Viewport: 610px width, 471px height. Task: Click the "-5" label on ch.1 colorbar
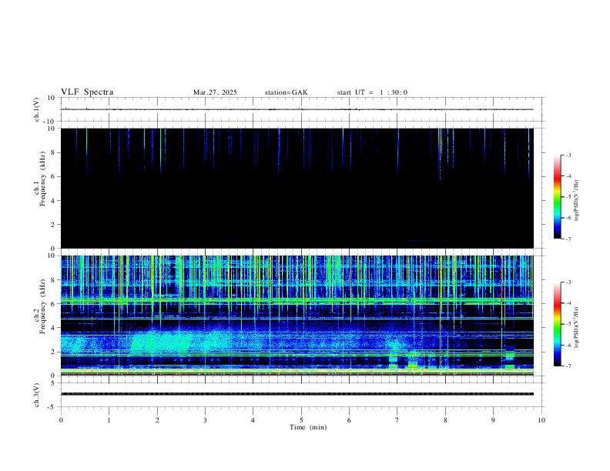pos(568,197)
